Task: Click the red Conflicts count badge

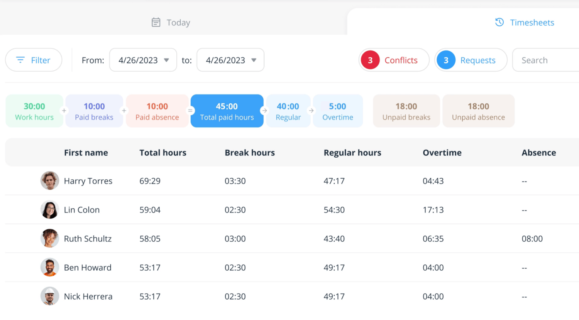Action: tap(369, 60)
